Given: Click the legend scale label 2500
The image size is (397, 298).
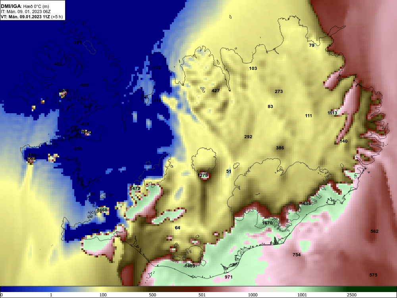Looking at the screenshot, I should point(351,295).
